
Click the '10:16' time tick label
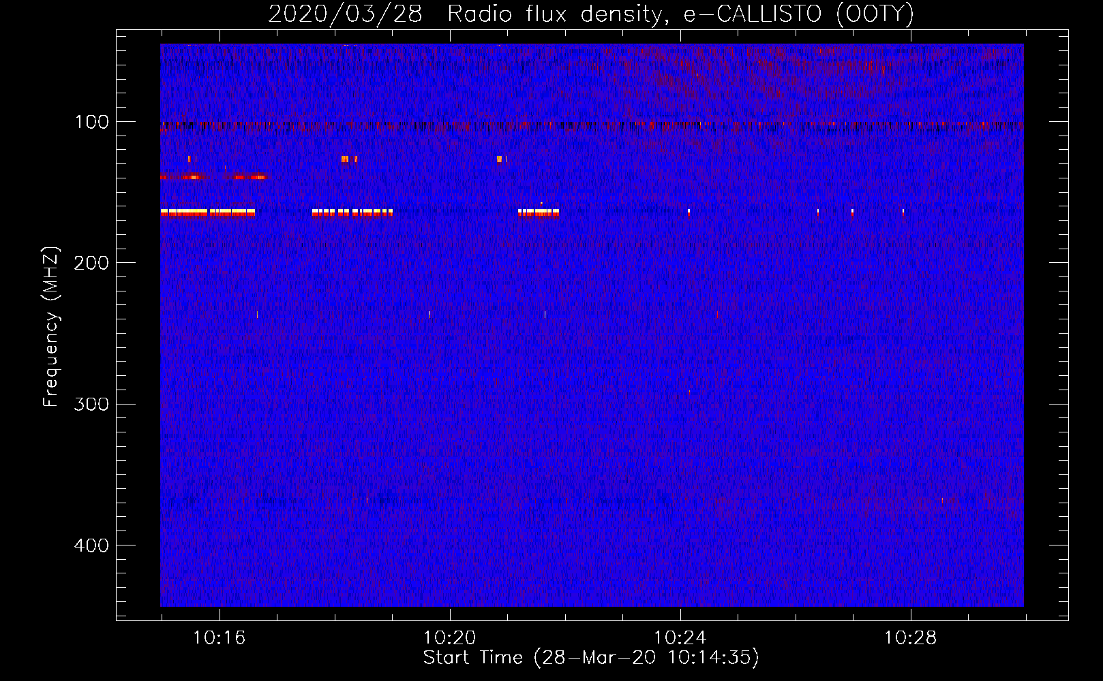tap(219, 638)
